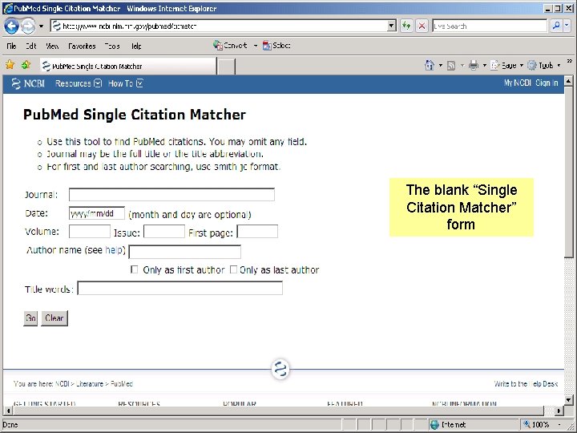Screen dimensions: 577x433
Task: Click the Internet zone globe in status bar
Action: tap(434, 424)
